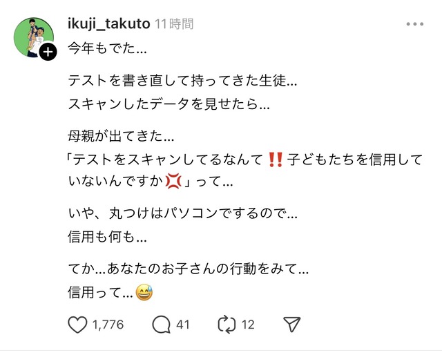Viewport: 442px width, 357px height.
Task: Tap the opening line 今年もでた…
Action: pos(107,48)
